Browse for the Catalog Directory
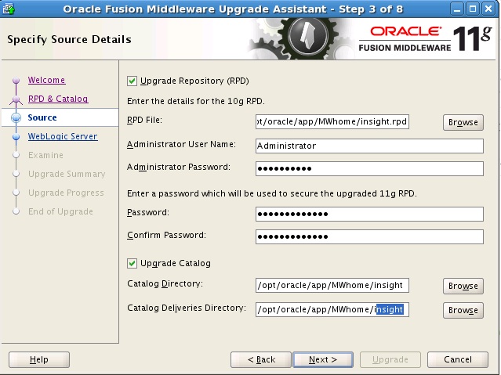The height and width of the screenshot is (375, 501). coord(463,286)
